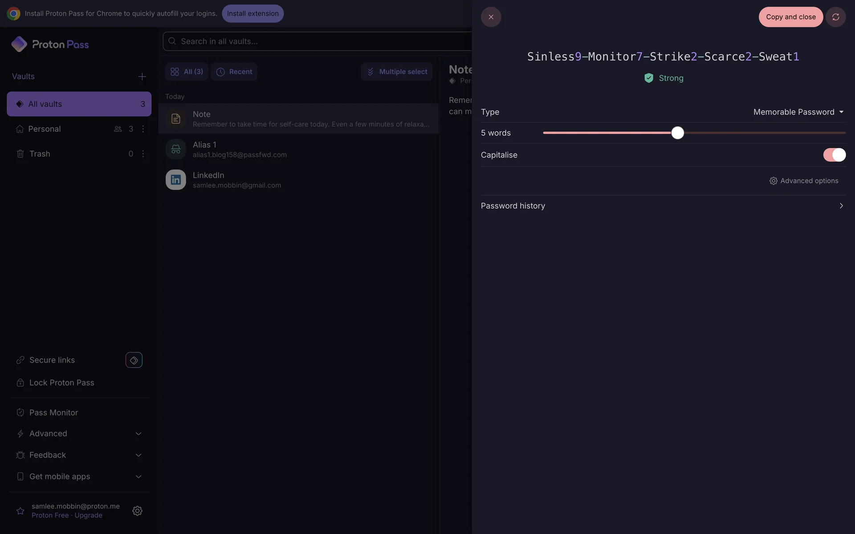Add a new vault with plus icon
The height and width of the screenshot is (534, 855).
142,77
